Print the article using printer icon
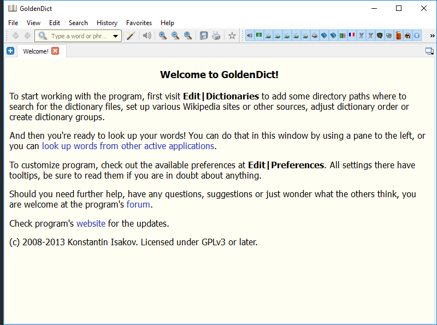 click(216, 35)
